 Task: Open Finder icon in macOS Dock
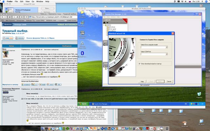43,129
